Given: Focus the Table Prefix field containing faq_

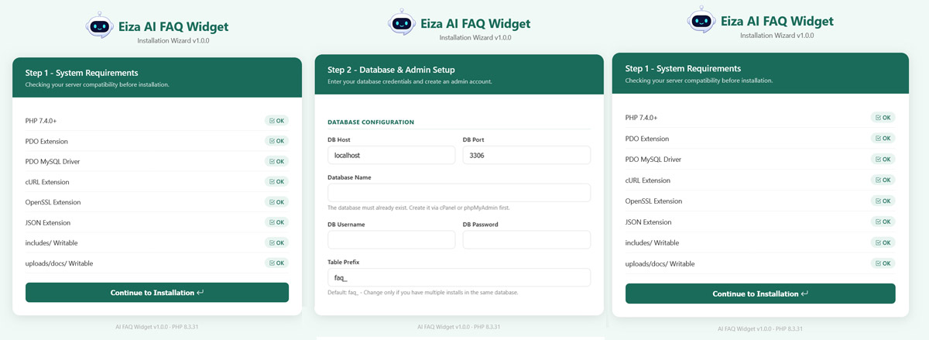Looking at the screenshot, I should click(x=459, y=277).
